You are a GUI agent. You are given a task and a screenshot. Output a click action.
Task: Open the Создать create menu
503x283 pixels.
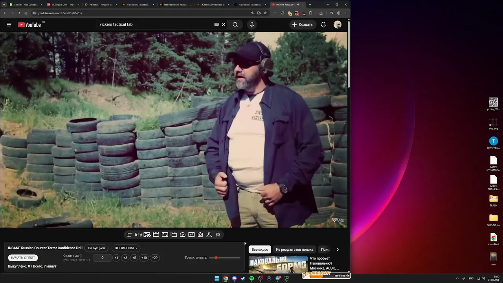click(303, 24)
